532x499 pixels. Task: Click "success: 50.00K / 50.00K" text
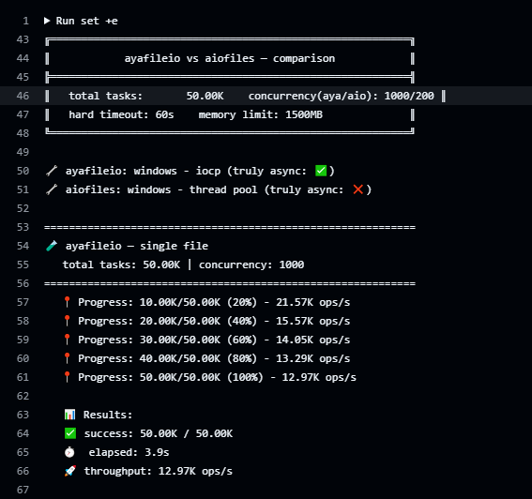click(x=159, y=433)
